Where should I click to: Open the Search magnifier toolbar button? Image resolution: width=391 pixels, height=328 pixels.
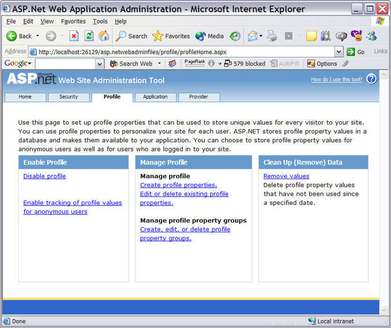pyautogui.click(x=131, y=36)
